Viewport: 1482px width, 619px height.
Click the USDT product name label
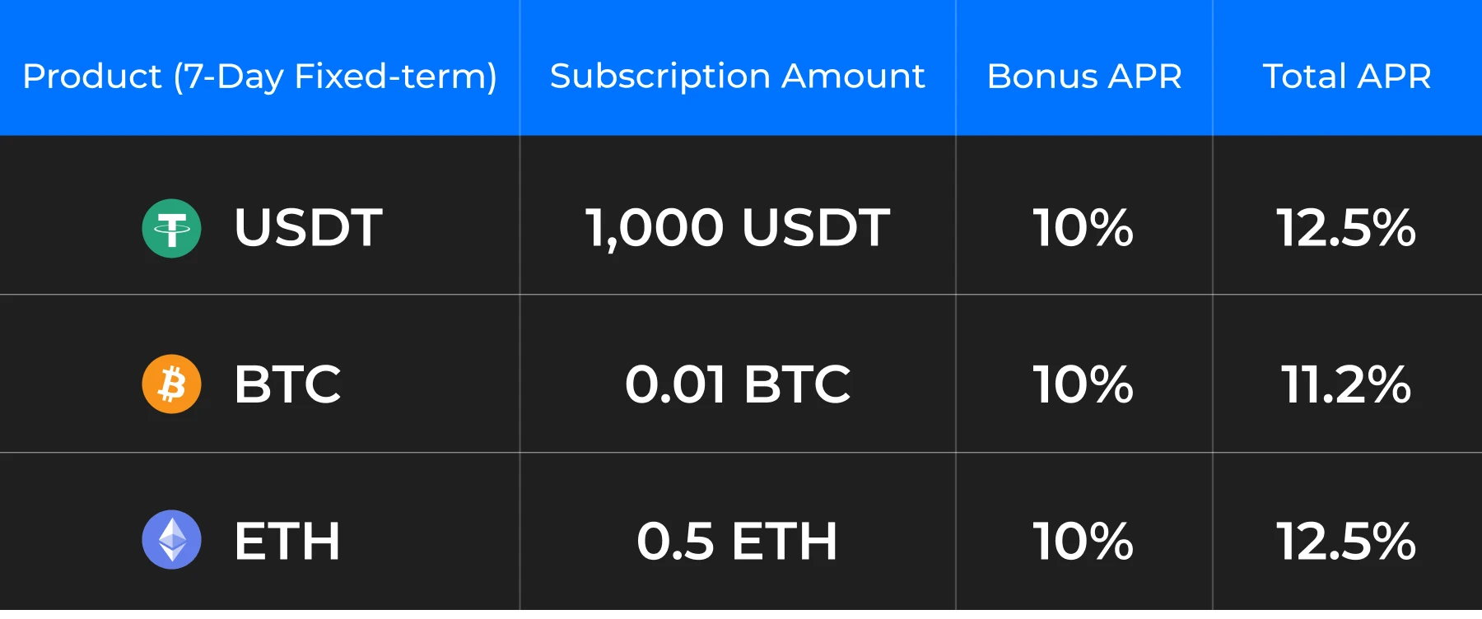308,227
